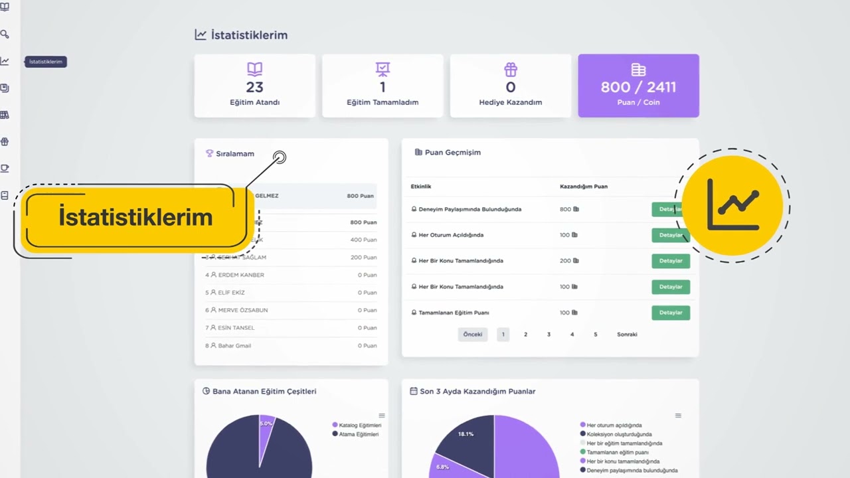Click the Etkinlik column header

421,187
